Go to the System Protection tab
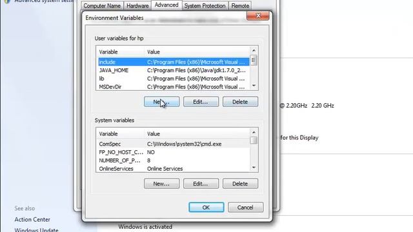Viewport: 413px width, 232px height. [205, 6]
